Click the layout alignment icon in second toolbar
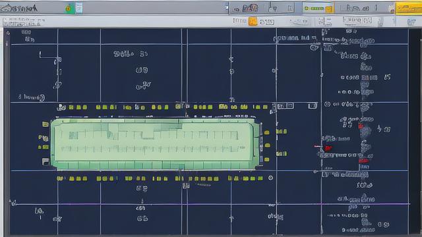 (324, 21)
